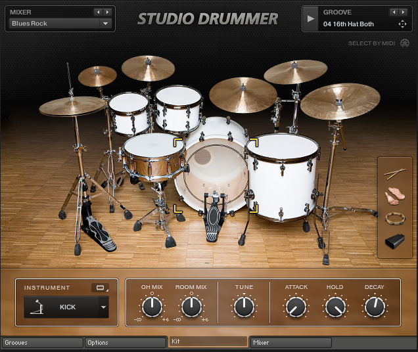Click the Tune knob

244,305
